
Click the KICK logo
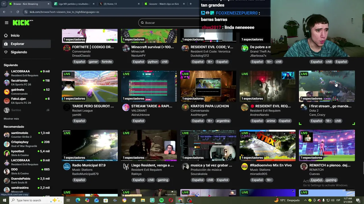[x=23, y=23]
